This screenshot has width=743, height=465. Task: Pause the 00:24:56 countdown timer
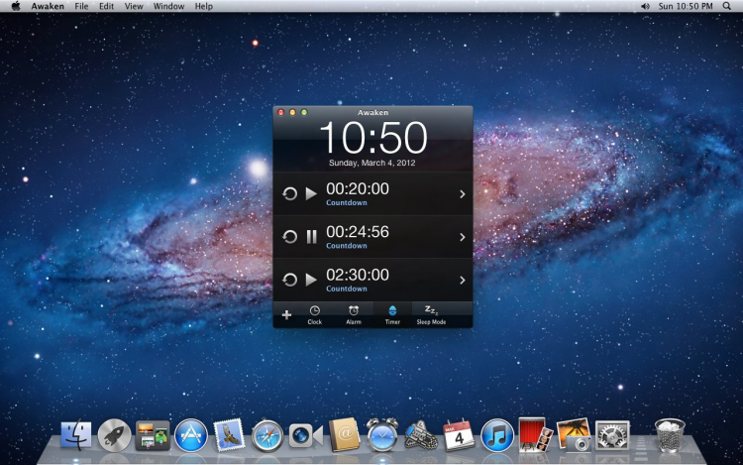(311, 237)
